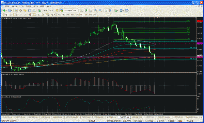This screenshot has height=123, width=204.
Task: Switch timeframe to M1
Action: [x=59, y=15]
